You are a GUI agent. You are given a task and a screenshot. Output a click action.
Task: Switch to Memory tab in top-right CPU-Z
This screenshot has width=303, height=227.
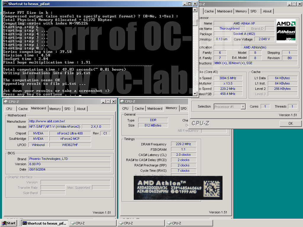[241, 12]
